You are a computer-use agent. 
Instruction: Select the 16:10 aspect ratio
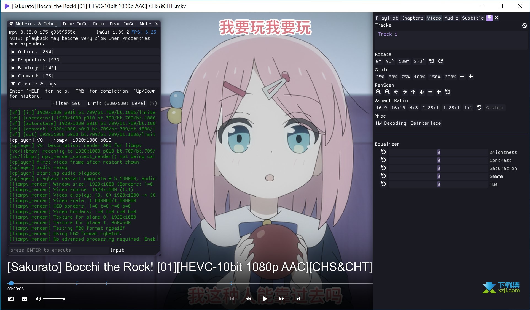(398, 108)
